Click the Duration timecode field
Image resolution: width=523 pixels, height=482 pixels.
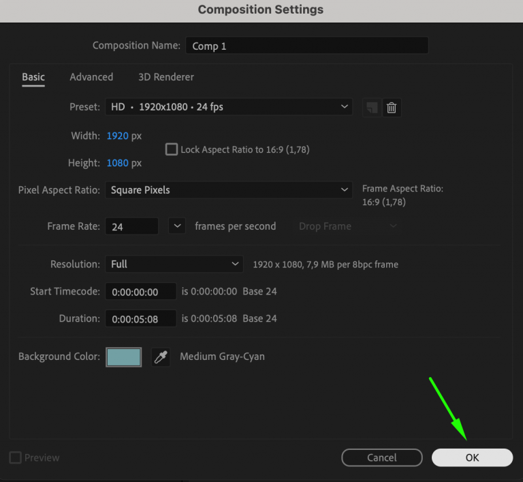pos(140,318)
